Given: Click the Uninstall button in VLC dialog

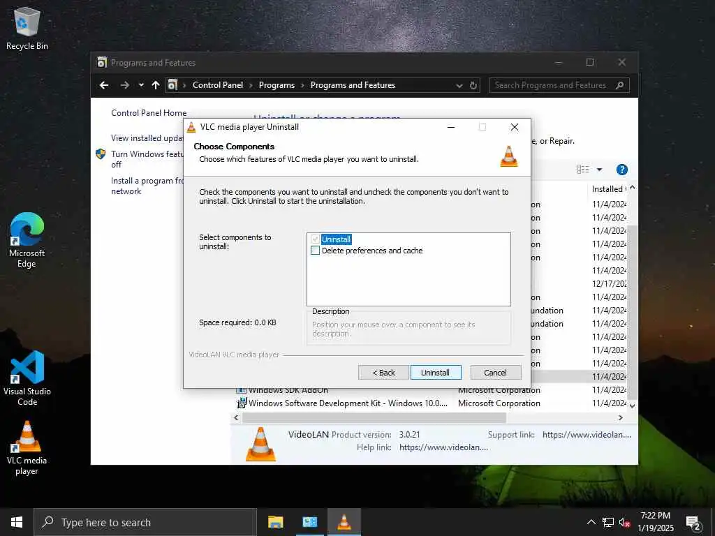Looking at the screenshot, I should tap(436, 373).
